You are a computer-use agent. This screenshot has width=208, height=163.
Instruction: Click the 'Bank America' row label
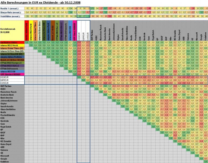point(12,98)
